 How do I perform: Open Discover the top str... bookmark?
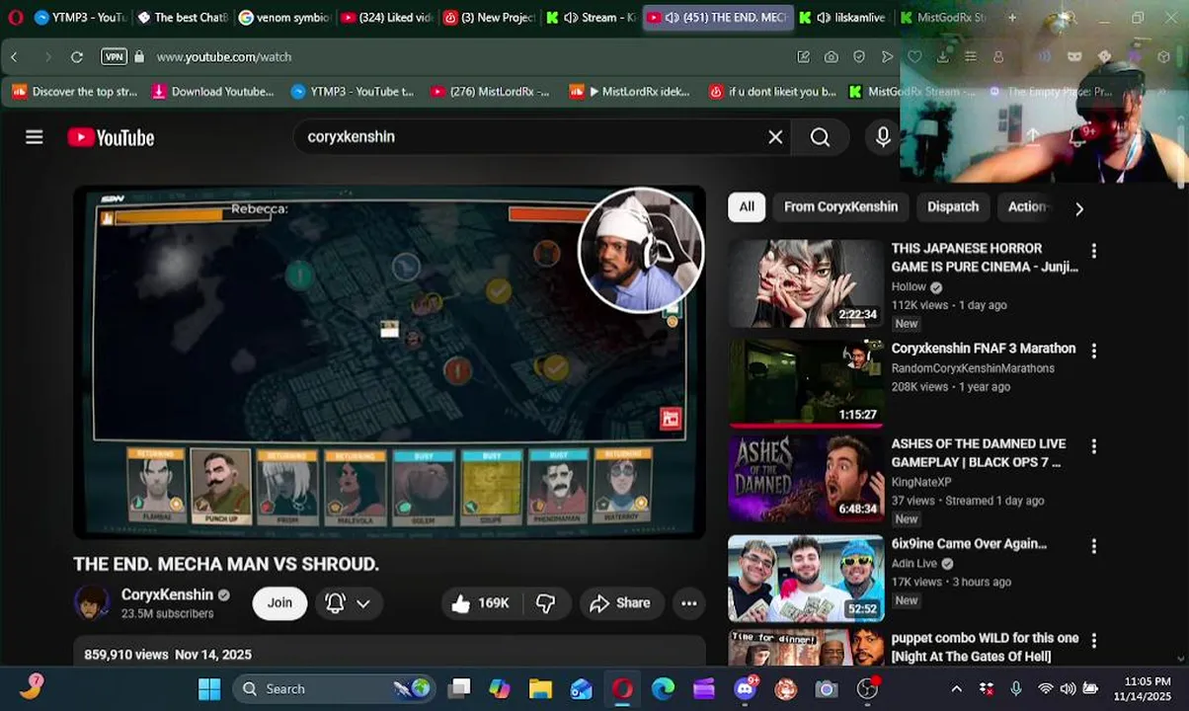76,92
